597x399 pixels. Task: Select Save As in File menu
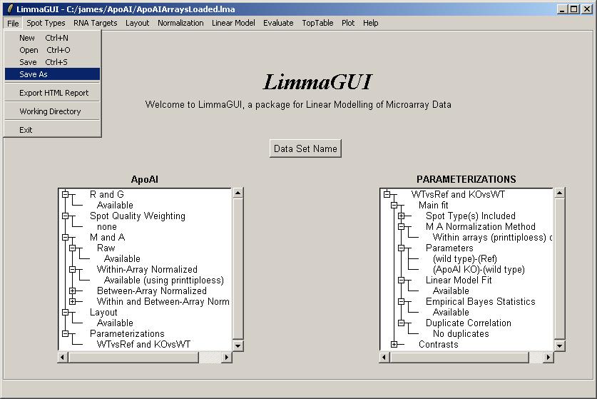click(x=34, y=74)
